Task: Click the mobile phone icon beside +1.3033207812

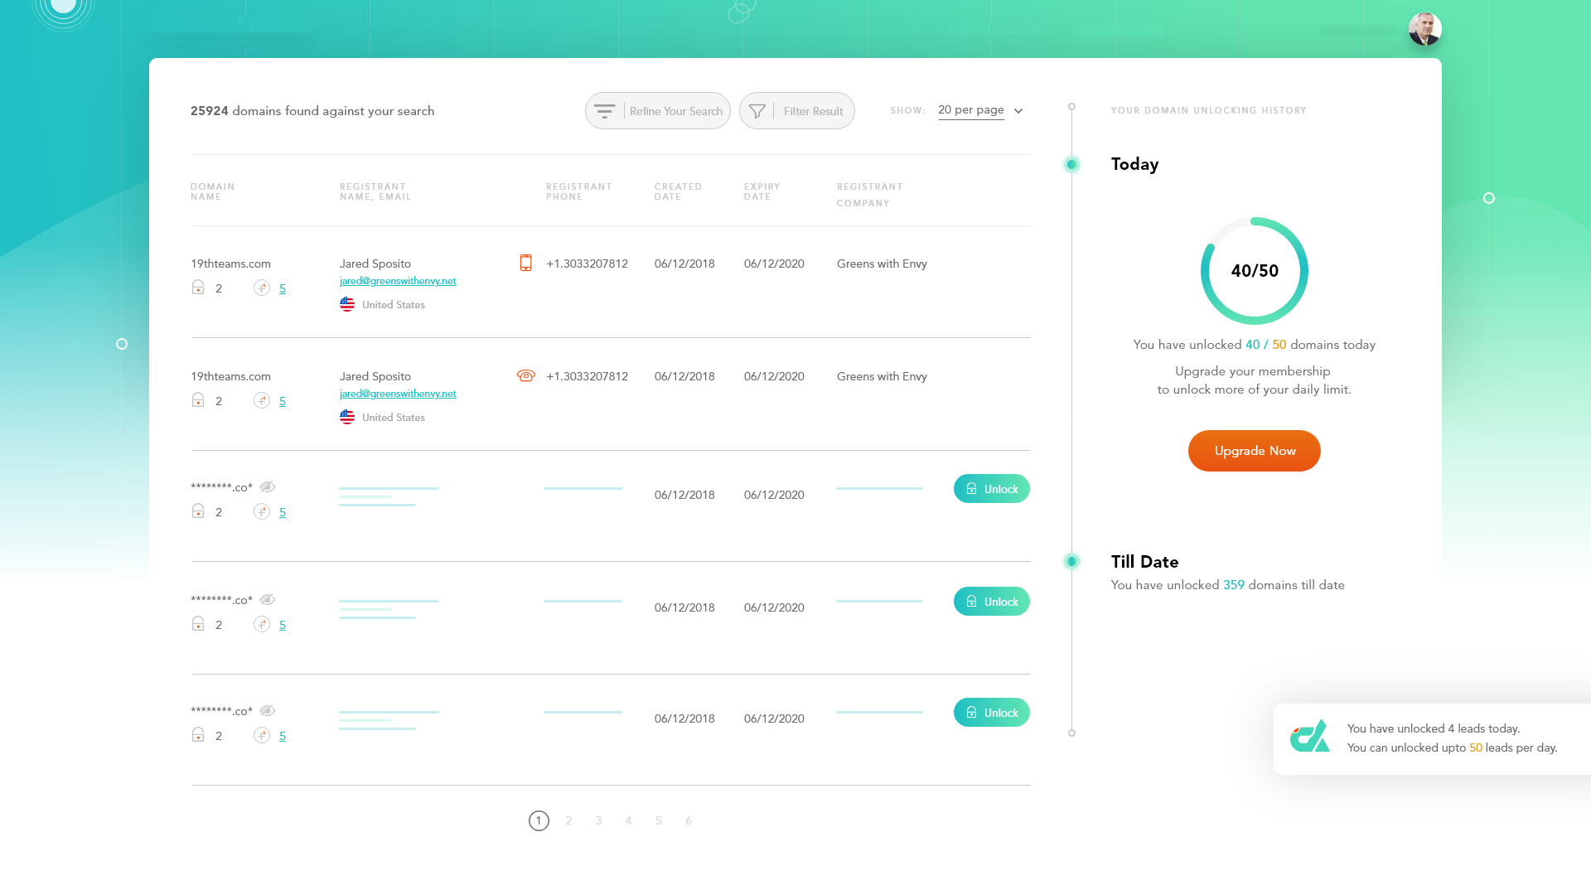Action: 525,263
